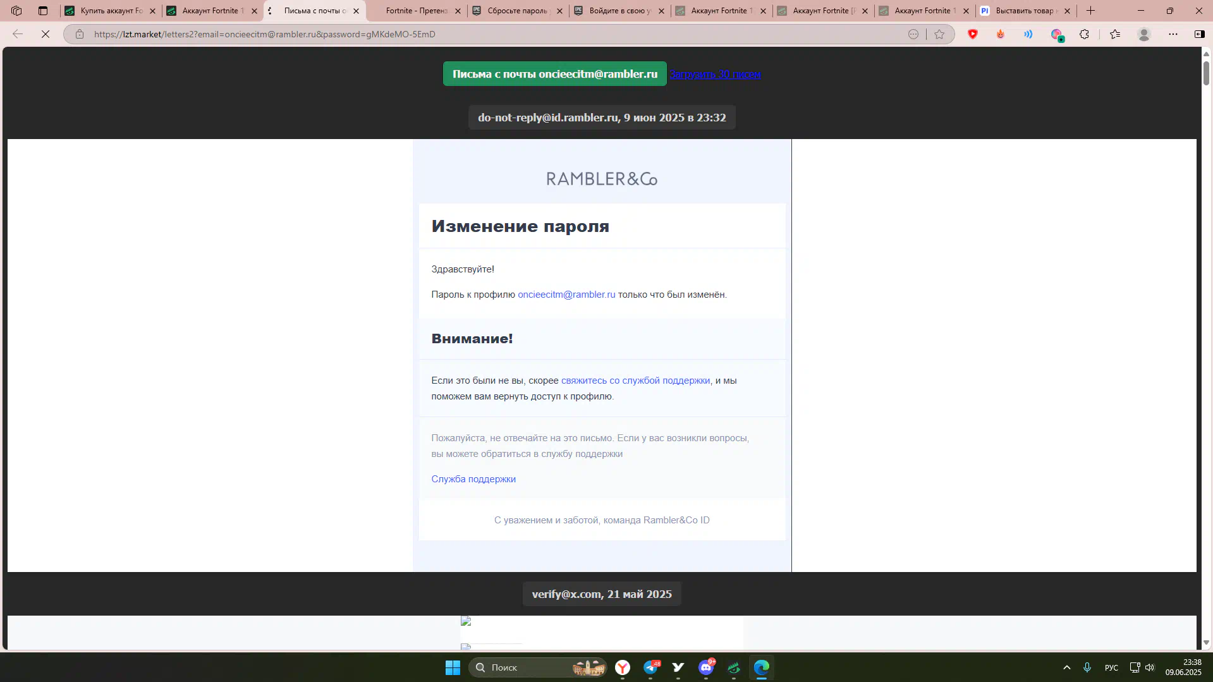Open the flame extension icon
The image size is (1213, 682).
[1001, 34]
